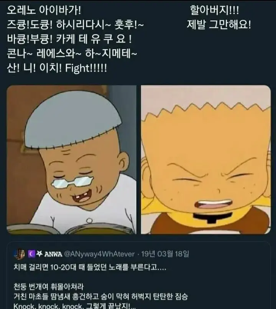This screenshot has width=276, height=309.
Task: Open the @ANyway4WhAtever handle link
Action: (x=100, y=254)
